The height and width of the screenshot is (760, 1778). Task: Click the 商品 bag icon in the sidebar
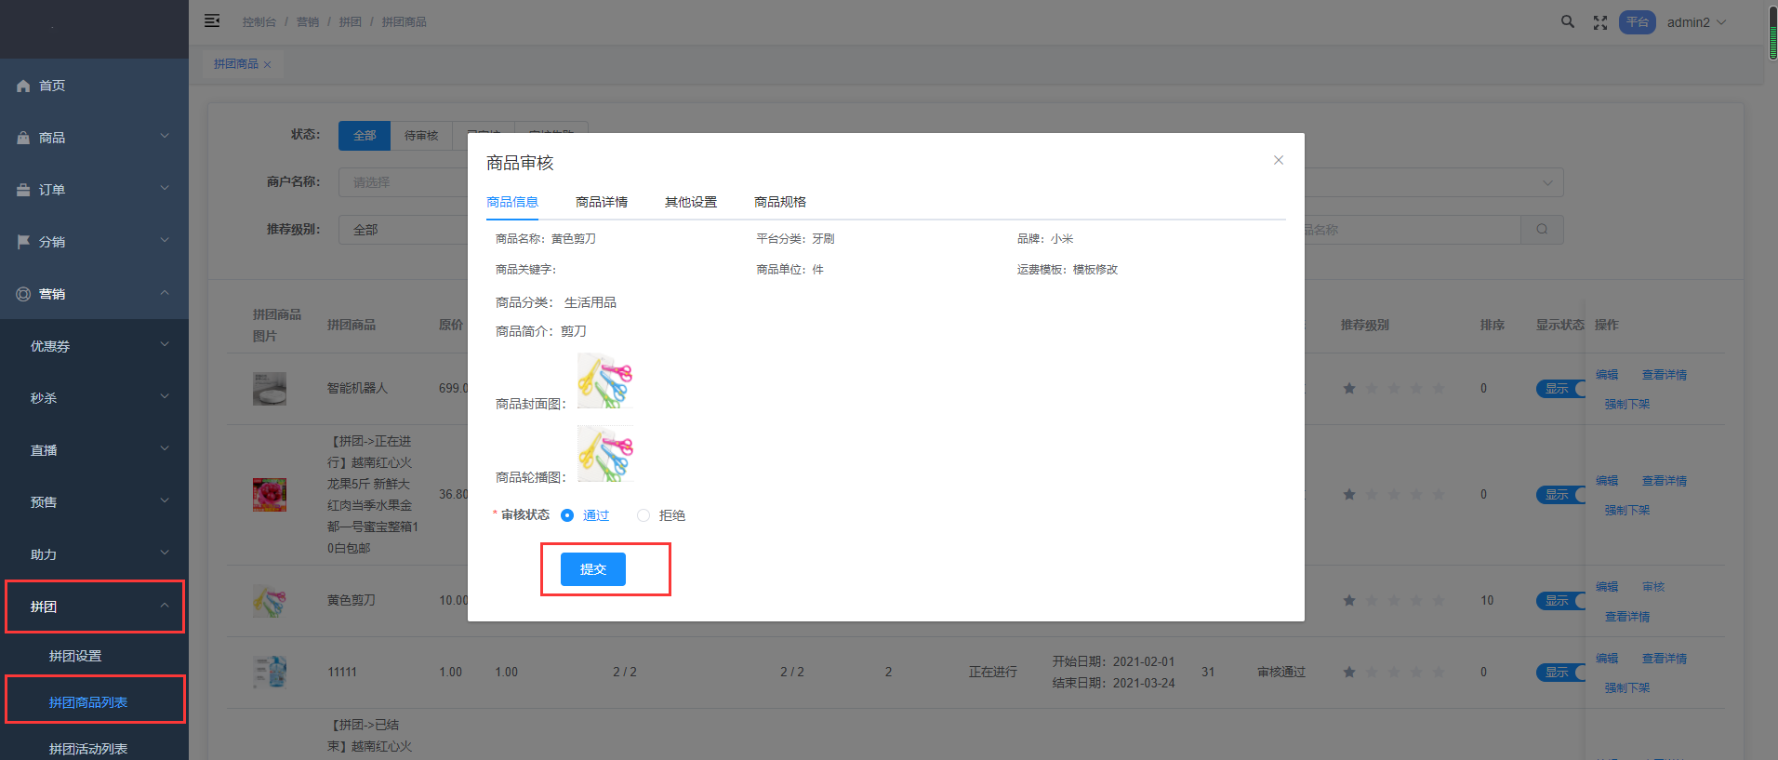23,138
